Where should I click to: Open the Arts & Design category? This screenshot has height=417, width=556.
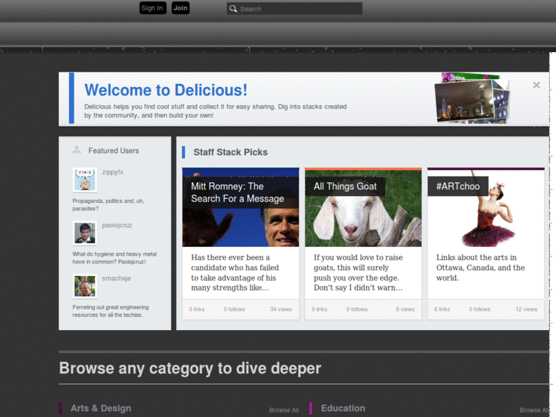point(101,408)
